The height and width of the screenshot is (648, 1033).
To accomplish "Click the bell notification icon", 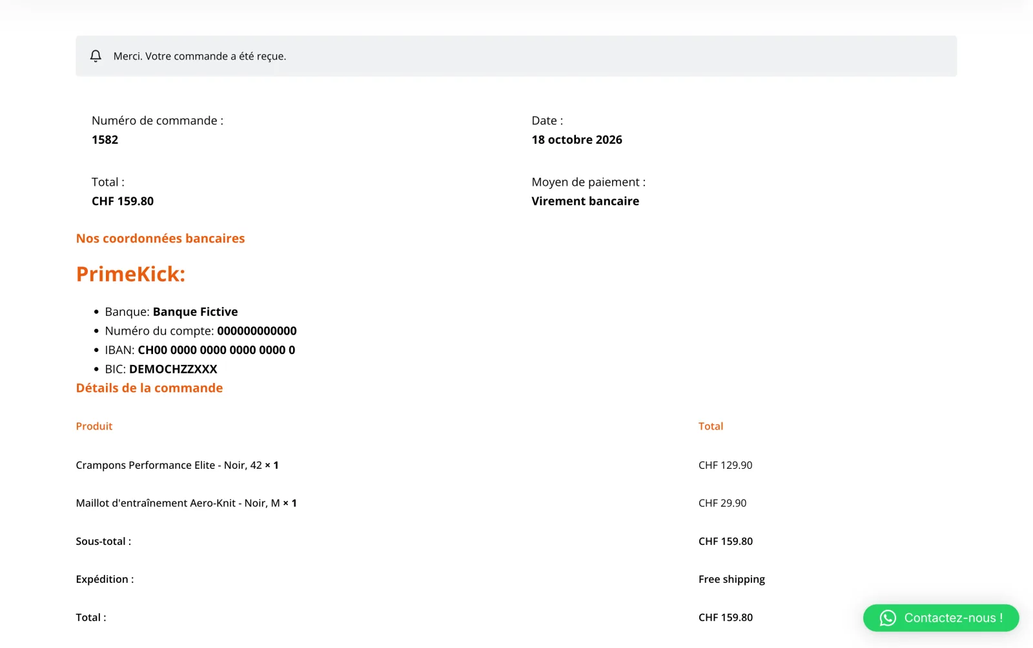I will (96, 56).
